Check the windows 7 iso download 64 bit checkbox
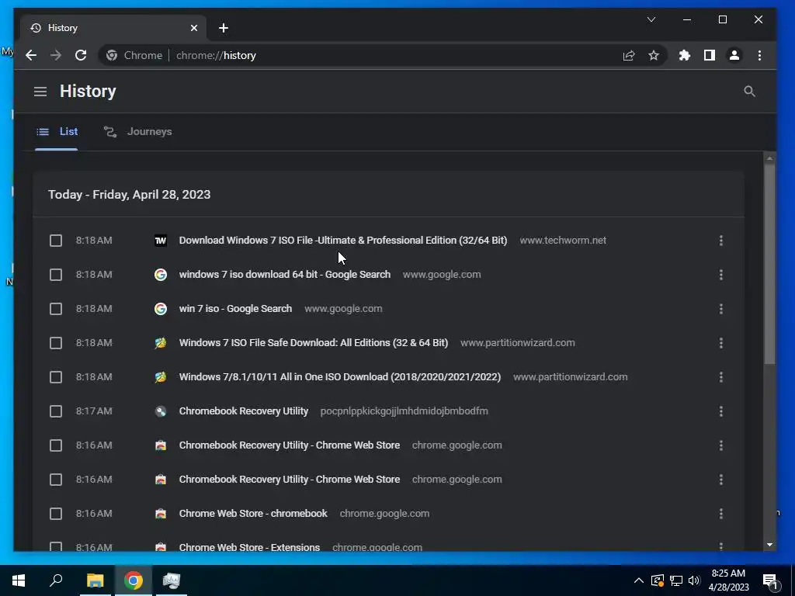This screenshot has width=795, height=596. pos(56,275)
